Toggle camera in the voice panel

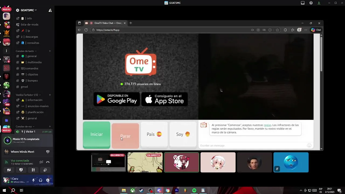pyautogui.click(x=9, y=170)
